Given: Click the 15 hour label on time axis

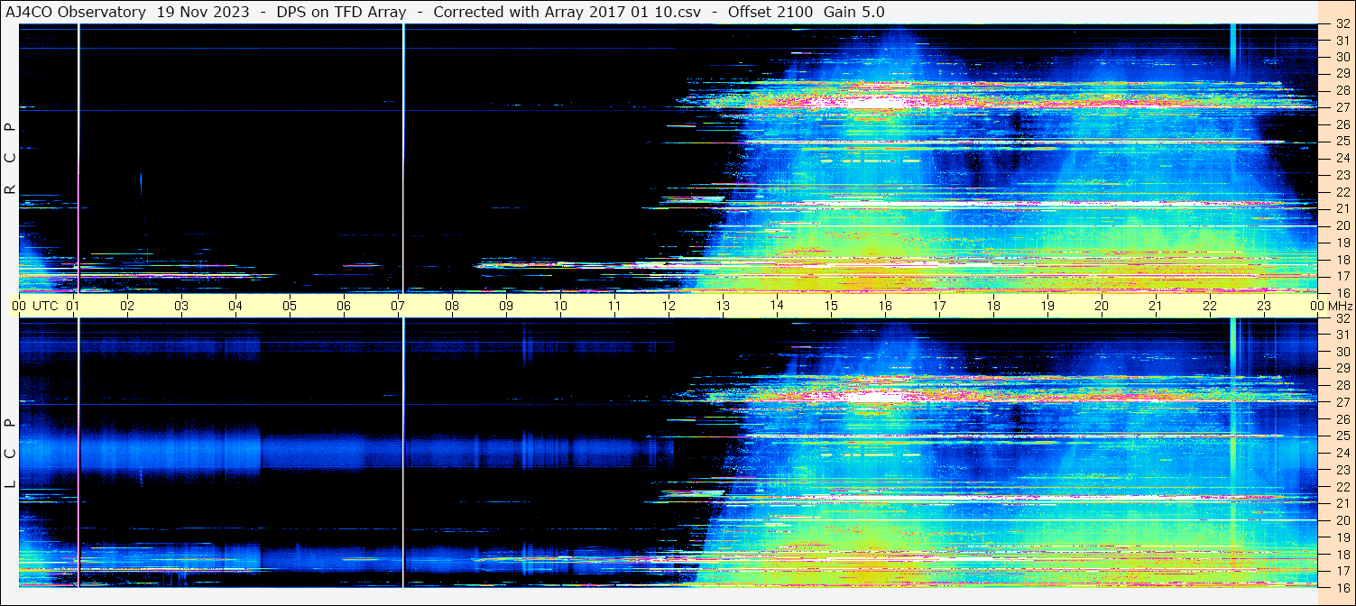Looking at the screenshot, I should 831,306.
